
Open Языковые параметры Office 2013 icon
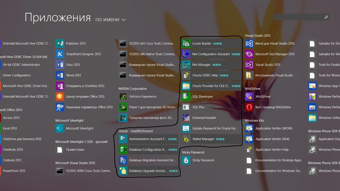60,107
